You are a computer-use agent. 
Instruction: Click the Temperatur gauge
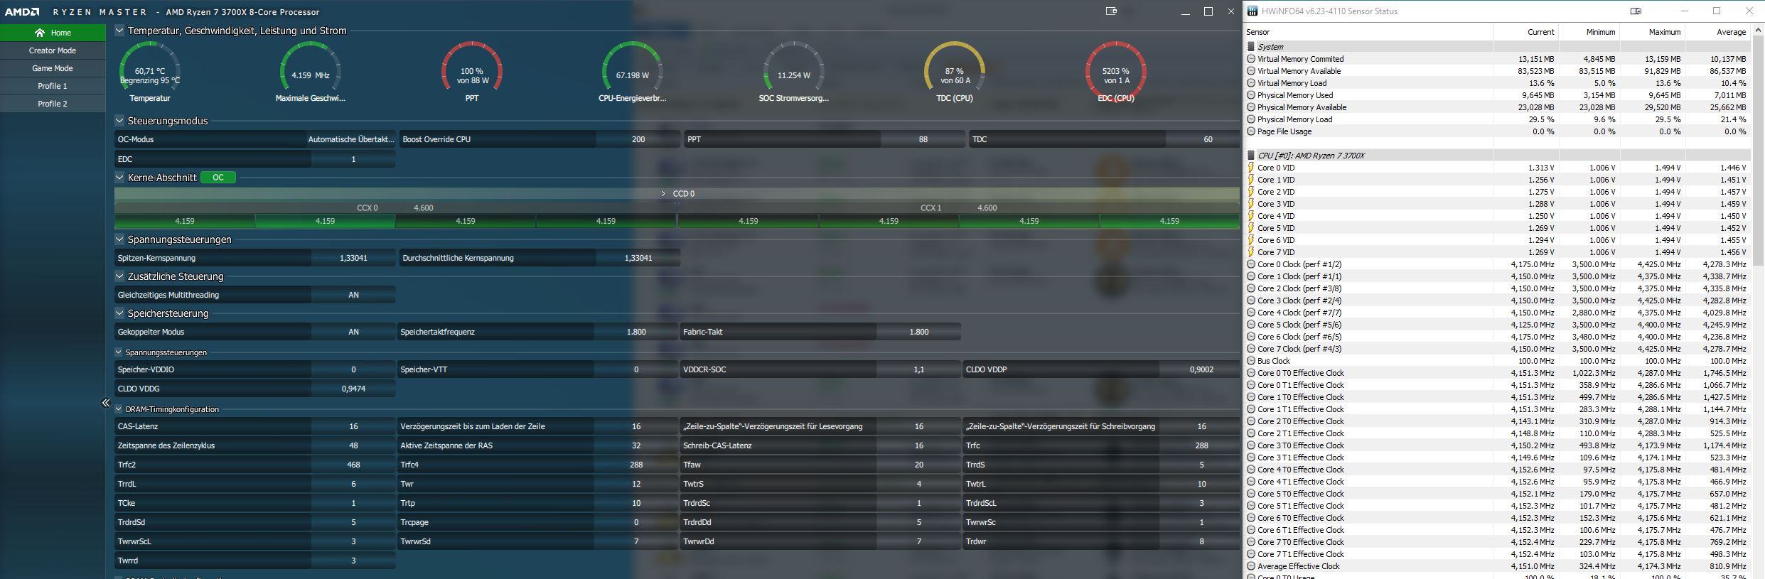pyautogui.click(x=150, y=72)
